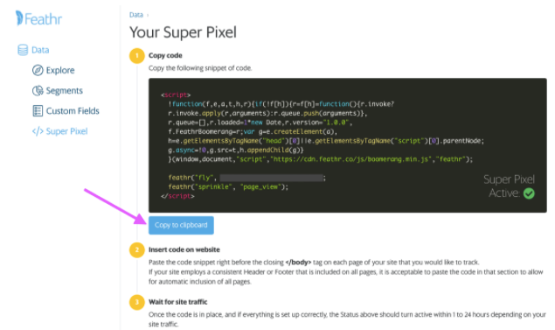Click the Super Pixel code brackets icon

(x=38, y=131)
